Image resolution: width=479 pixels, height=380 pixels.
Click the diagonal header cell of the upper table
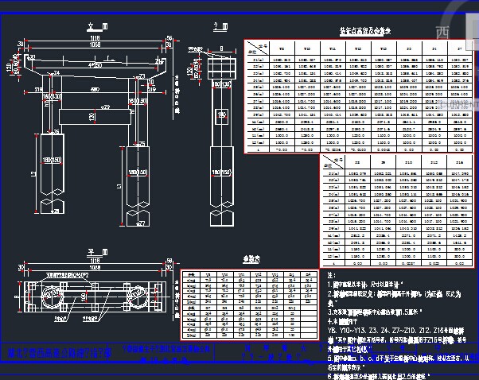[x=257, y=48]
